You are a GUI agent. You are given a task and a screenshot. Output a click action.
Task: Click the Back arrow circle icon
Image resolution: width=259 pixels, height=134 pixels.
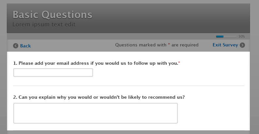[x=16, y=46]
